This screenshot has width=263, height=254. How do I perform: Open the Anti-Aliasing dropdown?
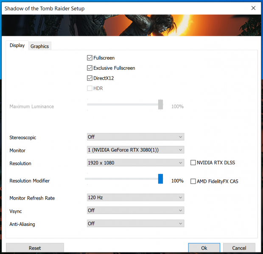135,223
